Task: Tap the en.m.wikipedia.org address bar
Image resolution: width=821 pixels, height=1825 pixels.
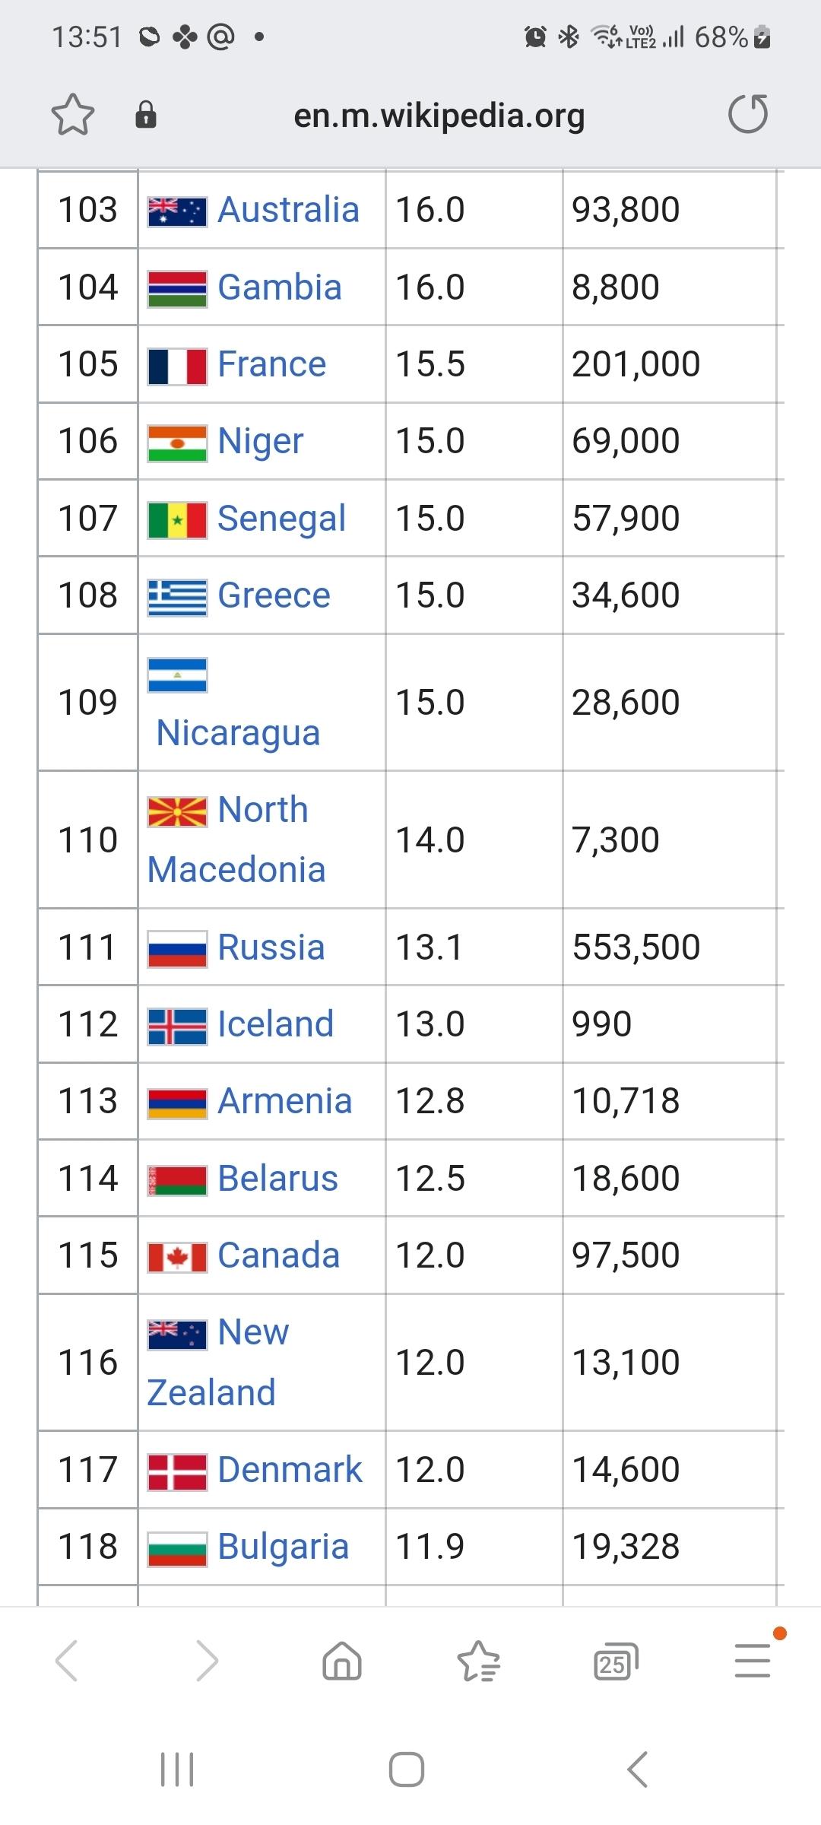Action: [x=439, y=116]
